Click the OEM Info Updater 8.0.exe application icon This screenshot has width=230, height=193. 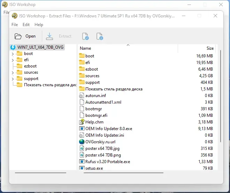coord(82,128)
